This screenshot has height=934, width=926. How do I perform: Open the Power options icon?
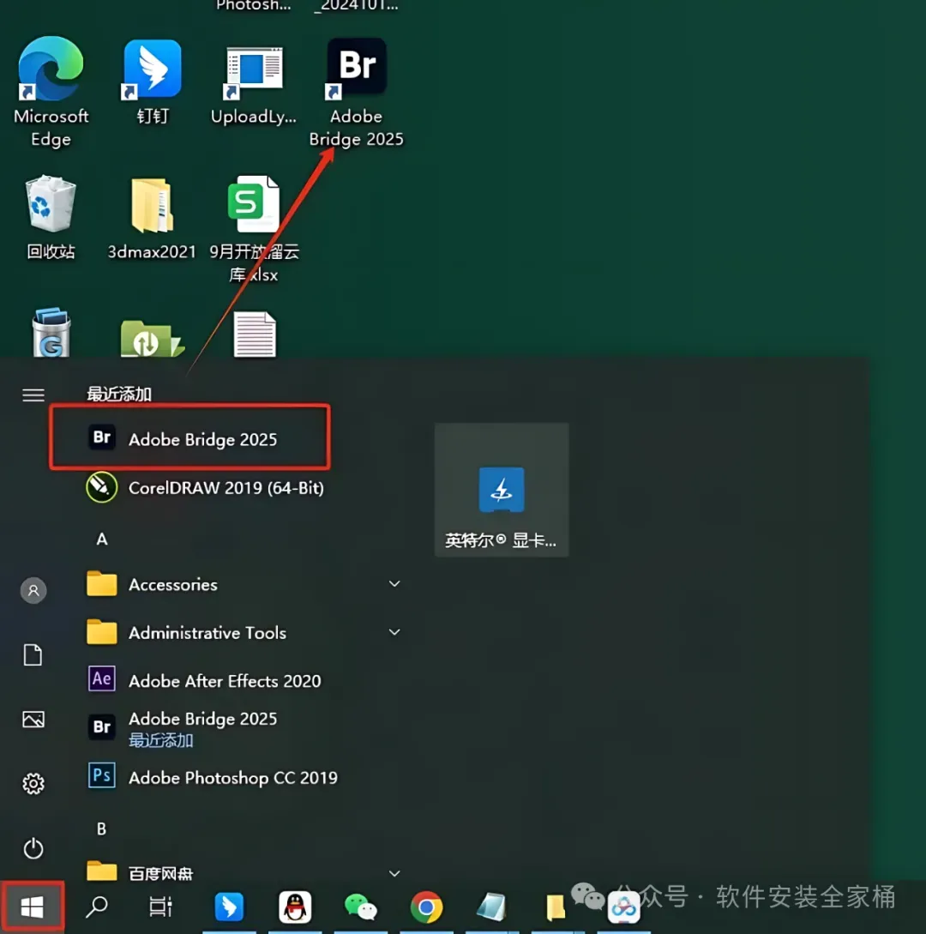[33, 847]
